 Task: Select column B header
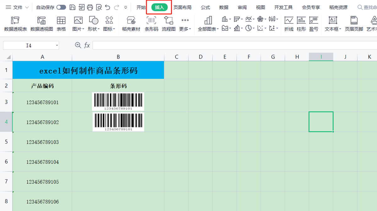point(118,57)
